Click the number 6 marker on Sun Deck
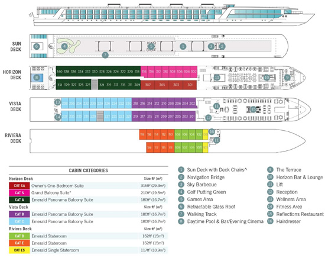The width and height of the screenshot is (325, 258). pos(37,46)
